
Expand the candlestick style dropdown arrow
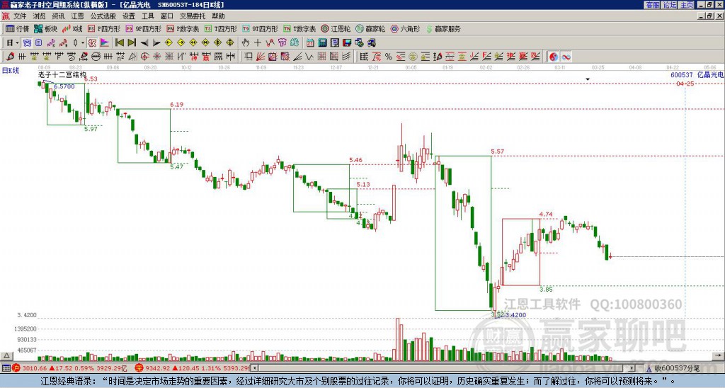pyautogui.click(x=83, y=42)
